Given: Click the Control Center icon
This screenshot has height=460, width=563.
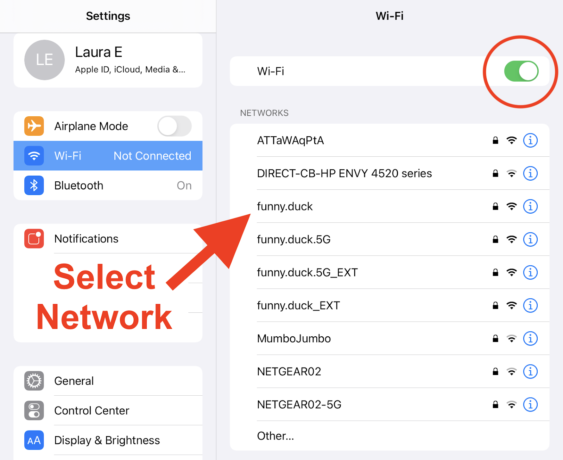Looking at the screenshot, I should pyautogui.click(x=34, y=410).
